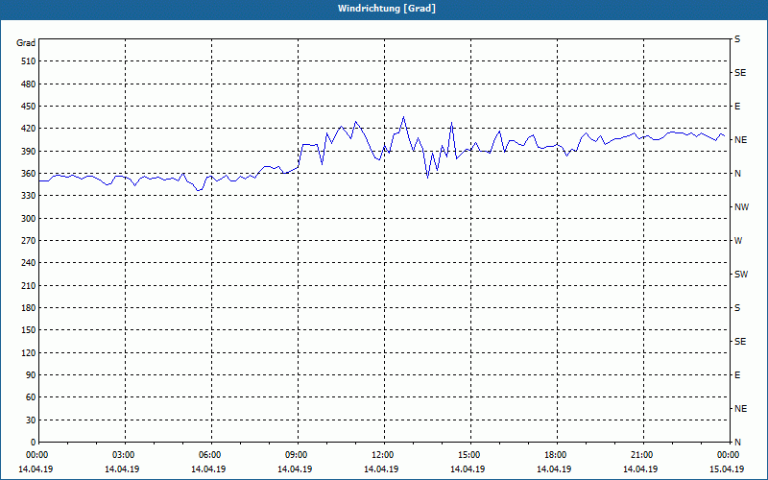Click the 15:00 time axis label
Viewport: 768px width, 480px height.
click(468, 455)
